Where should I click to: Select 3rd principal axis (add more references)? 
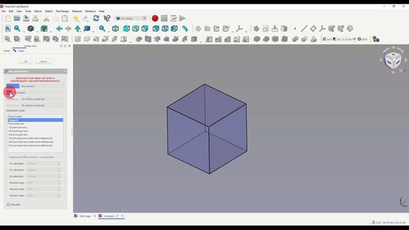[36, 146]
